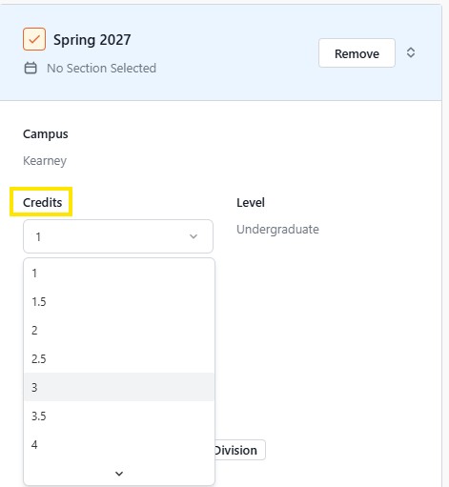Image resolution: width=449 pixels, height=487 pixels.
Task: Click the calendar icon beside No Section Selected
Action: tap(31, 68)
